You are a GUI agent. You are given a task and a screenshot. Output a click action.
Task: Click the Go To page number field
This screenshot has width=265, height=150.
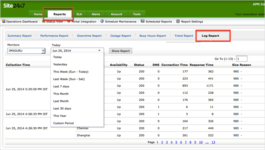242,59
